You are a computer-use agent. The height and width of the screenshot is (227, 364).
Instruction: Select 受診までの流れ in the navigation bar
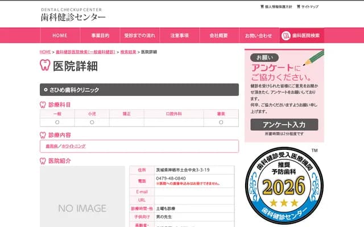coord(139,36)
